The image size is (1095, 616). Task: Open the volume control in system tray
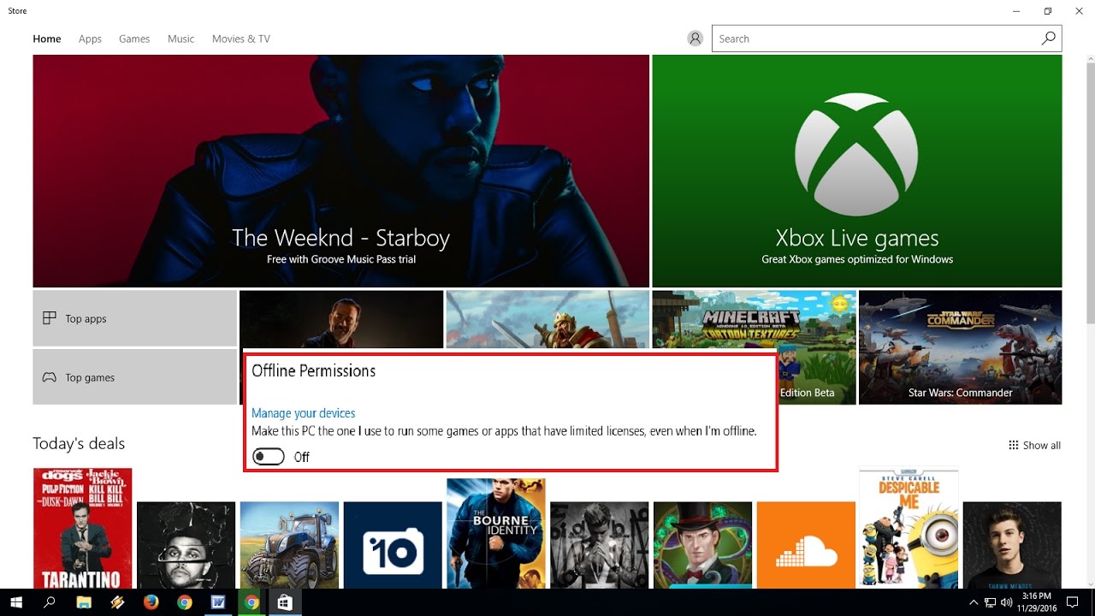pyautogui.click(x=1007, y=602)
